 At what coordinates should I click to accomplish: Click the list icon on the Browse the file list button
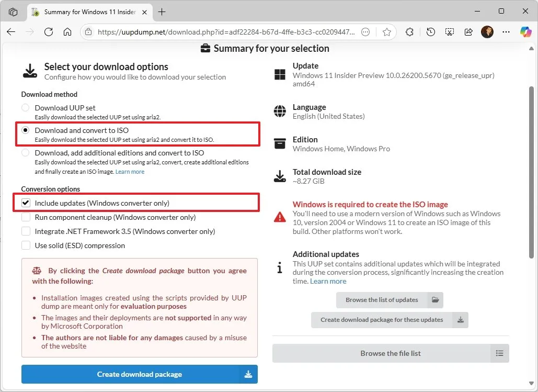tap(499, 353)
